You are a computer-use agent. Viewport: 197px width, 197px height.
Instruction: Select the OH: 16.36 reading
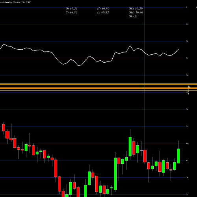tap(136, 13)
